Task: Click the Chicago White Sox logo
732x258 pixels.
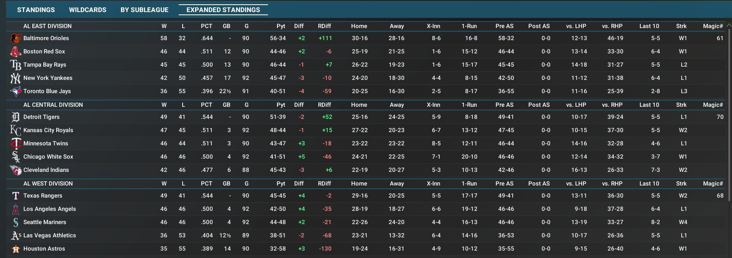Action: (16, 157)
